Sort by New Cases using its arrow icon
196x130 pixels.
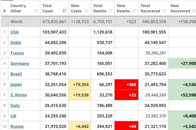pos(87,11)
